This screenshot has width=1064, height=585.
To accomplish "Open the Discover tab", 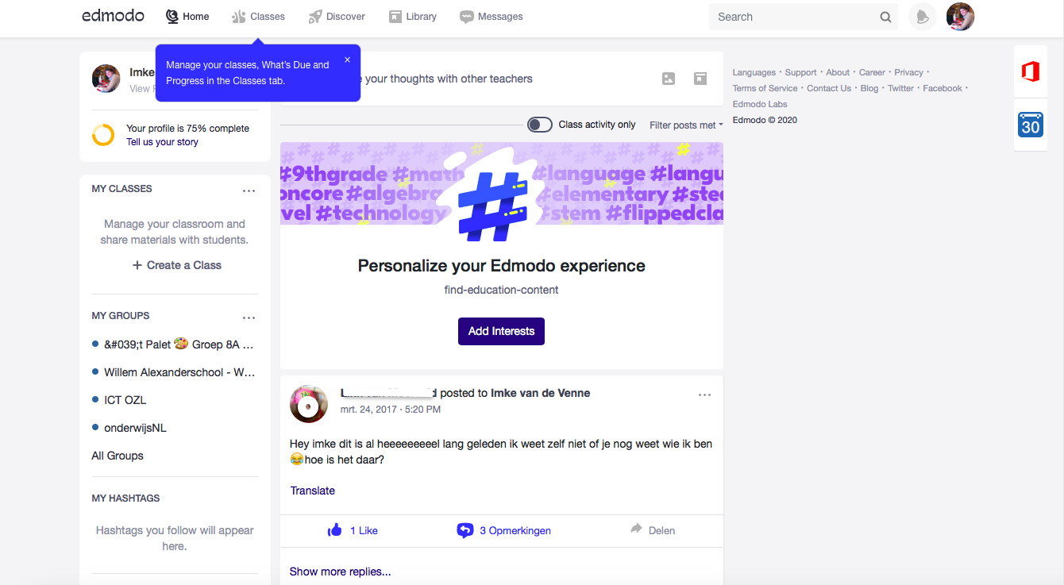I will 337,17.
